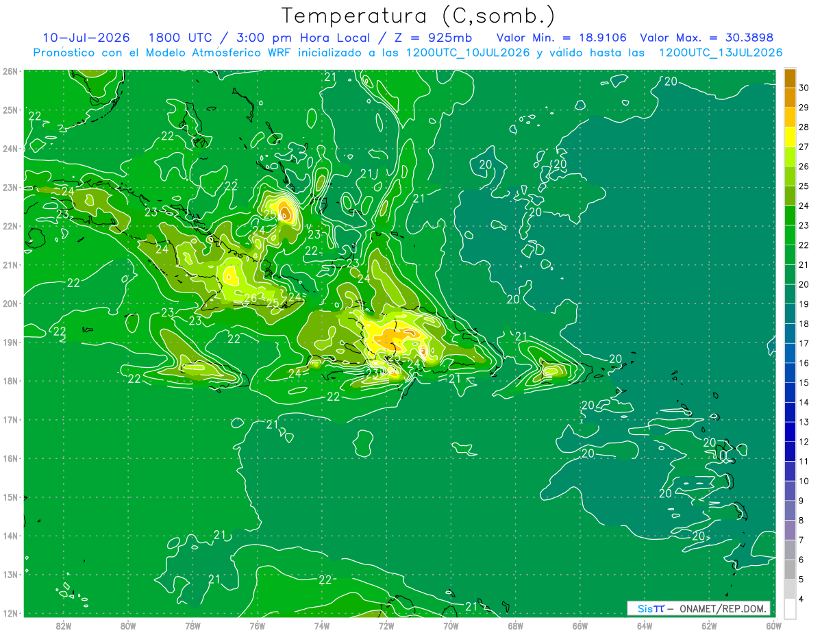The height and width of the screenshot is (635, 822).
Task: Click the latitude axis label "13N"
Action: [x=10, y=574]
